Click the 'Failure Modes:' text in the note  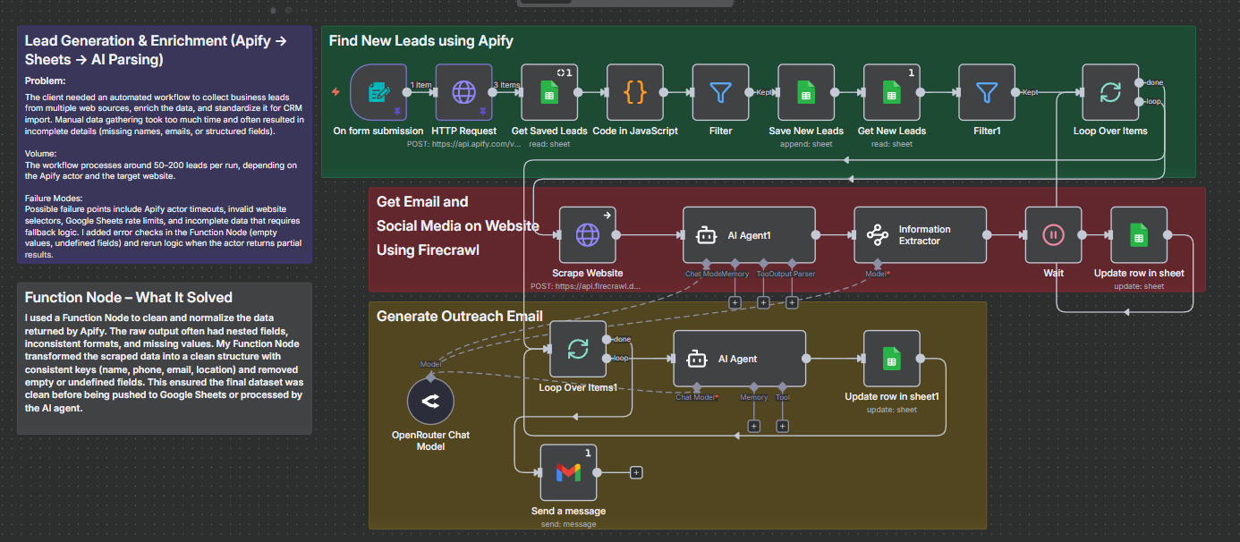click(x=52, y=199)
